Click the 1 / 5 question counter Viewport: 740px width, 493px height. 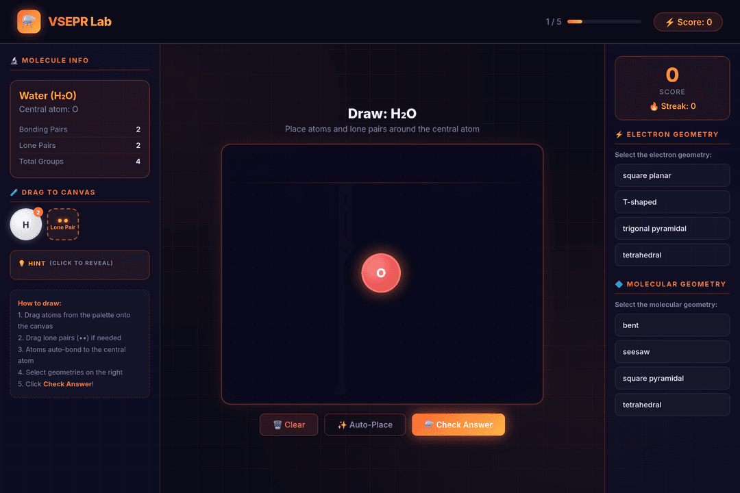pyautogui.click(x=554, y=22)
